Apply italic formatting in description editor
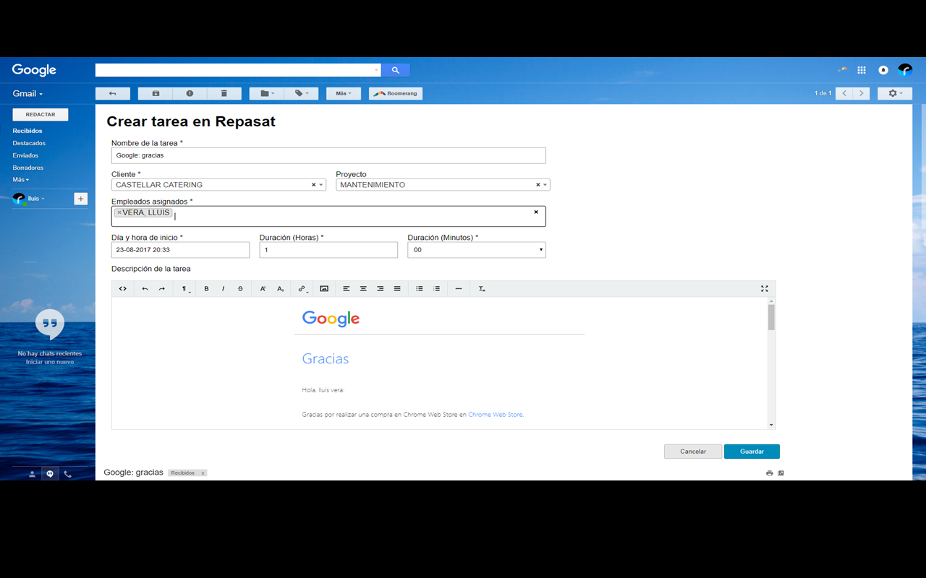The width and height of the screenshot is (926, 578). 223,289
